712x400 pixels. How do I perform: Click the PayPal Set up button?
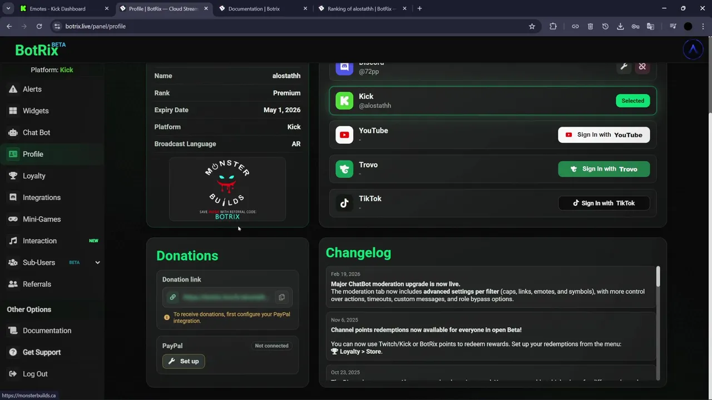tap(184, 361)
